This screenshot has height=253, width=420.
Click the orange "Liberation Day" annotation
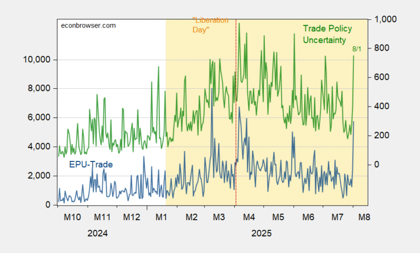pos(210,25)
